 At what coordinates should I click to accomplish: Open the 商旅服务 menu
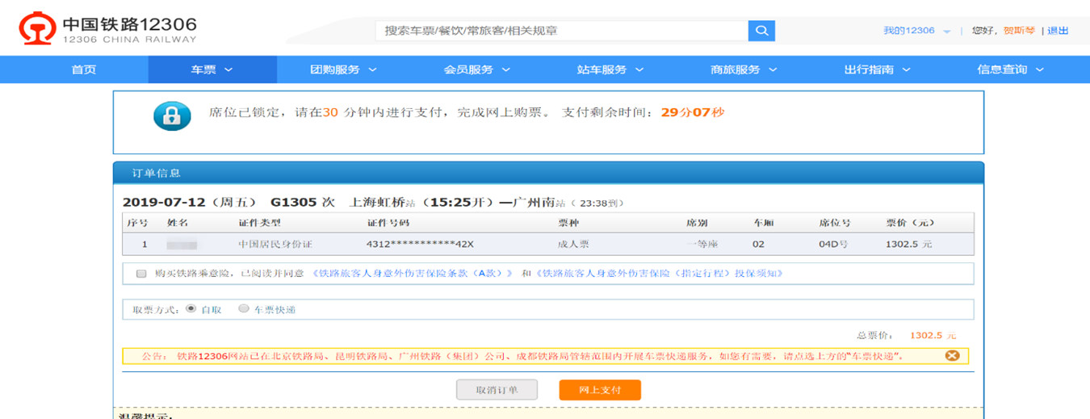pyautogui.click(x=743, y=69)
